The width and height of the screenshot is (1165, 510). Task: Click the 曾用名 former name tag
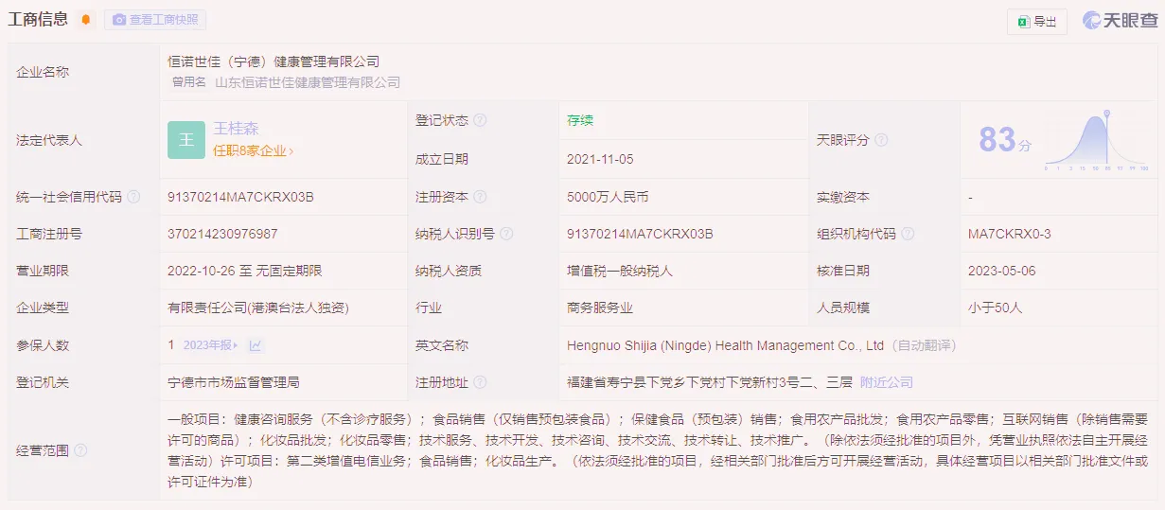pos(188,82)
